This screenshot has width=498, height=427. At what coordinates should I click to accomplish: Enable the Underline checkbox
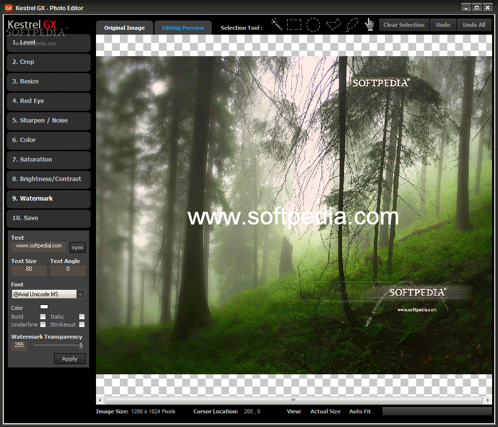pos(43,325)
